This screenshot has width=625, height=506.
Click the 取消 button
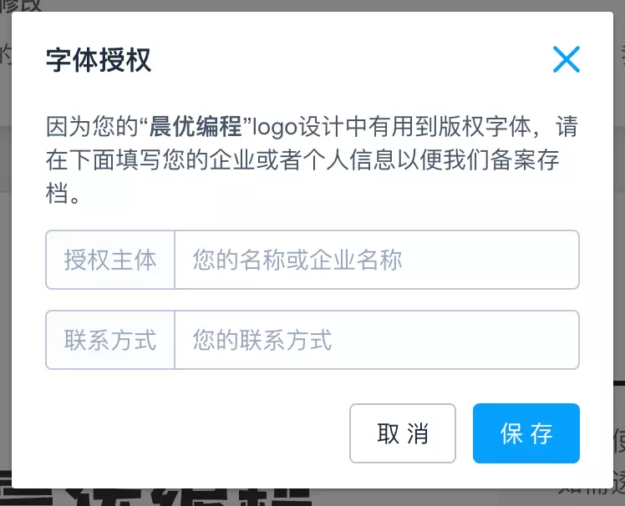click(x=403, y=433)
